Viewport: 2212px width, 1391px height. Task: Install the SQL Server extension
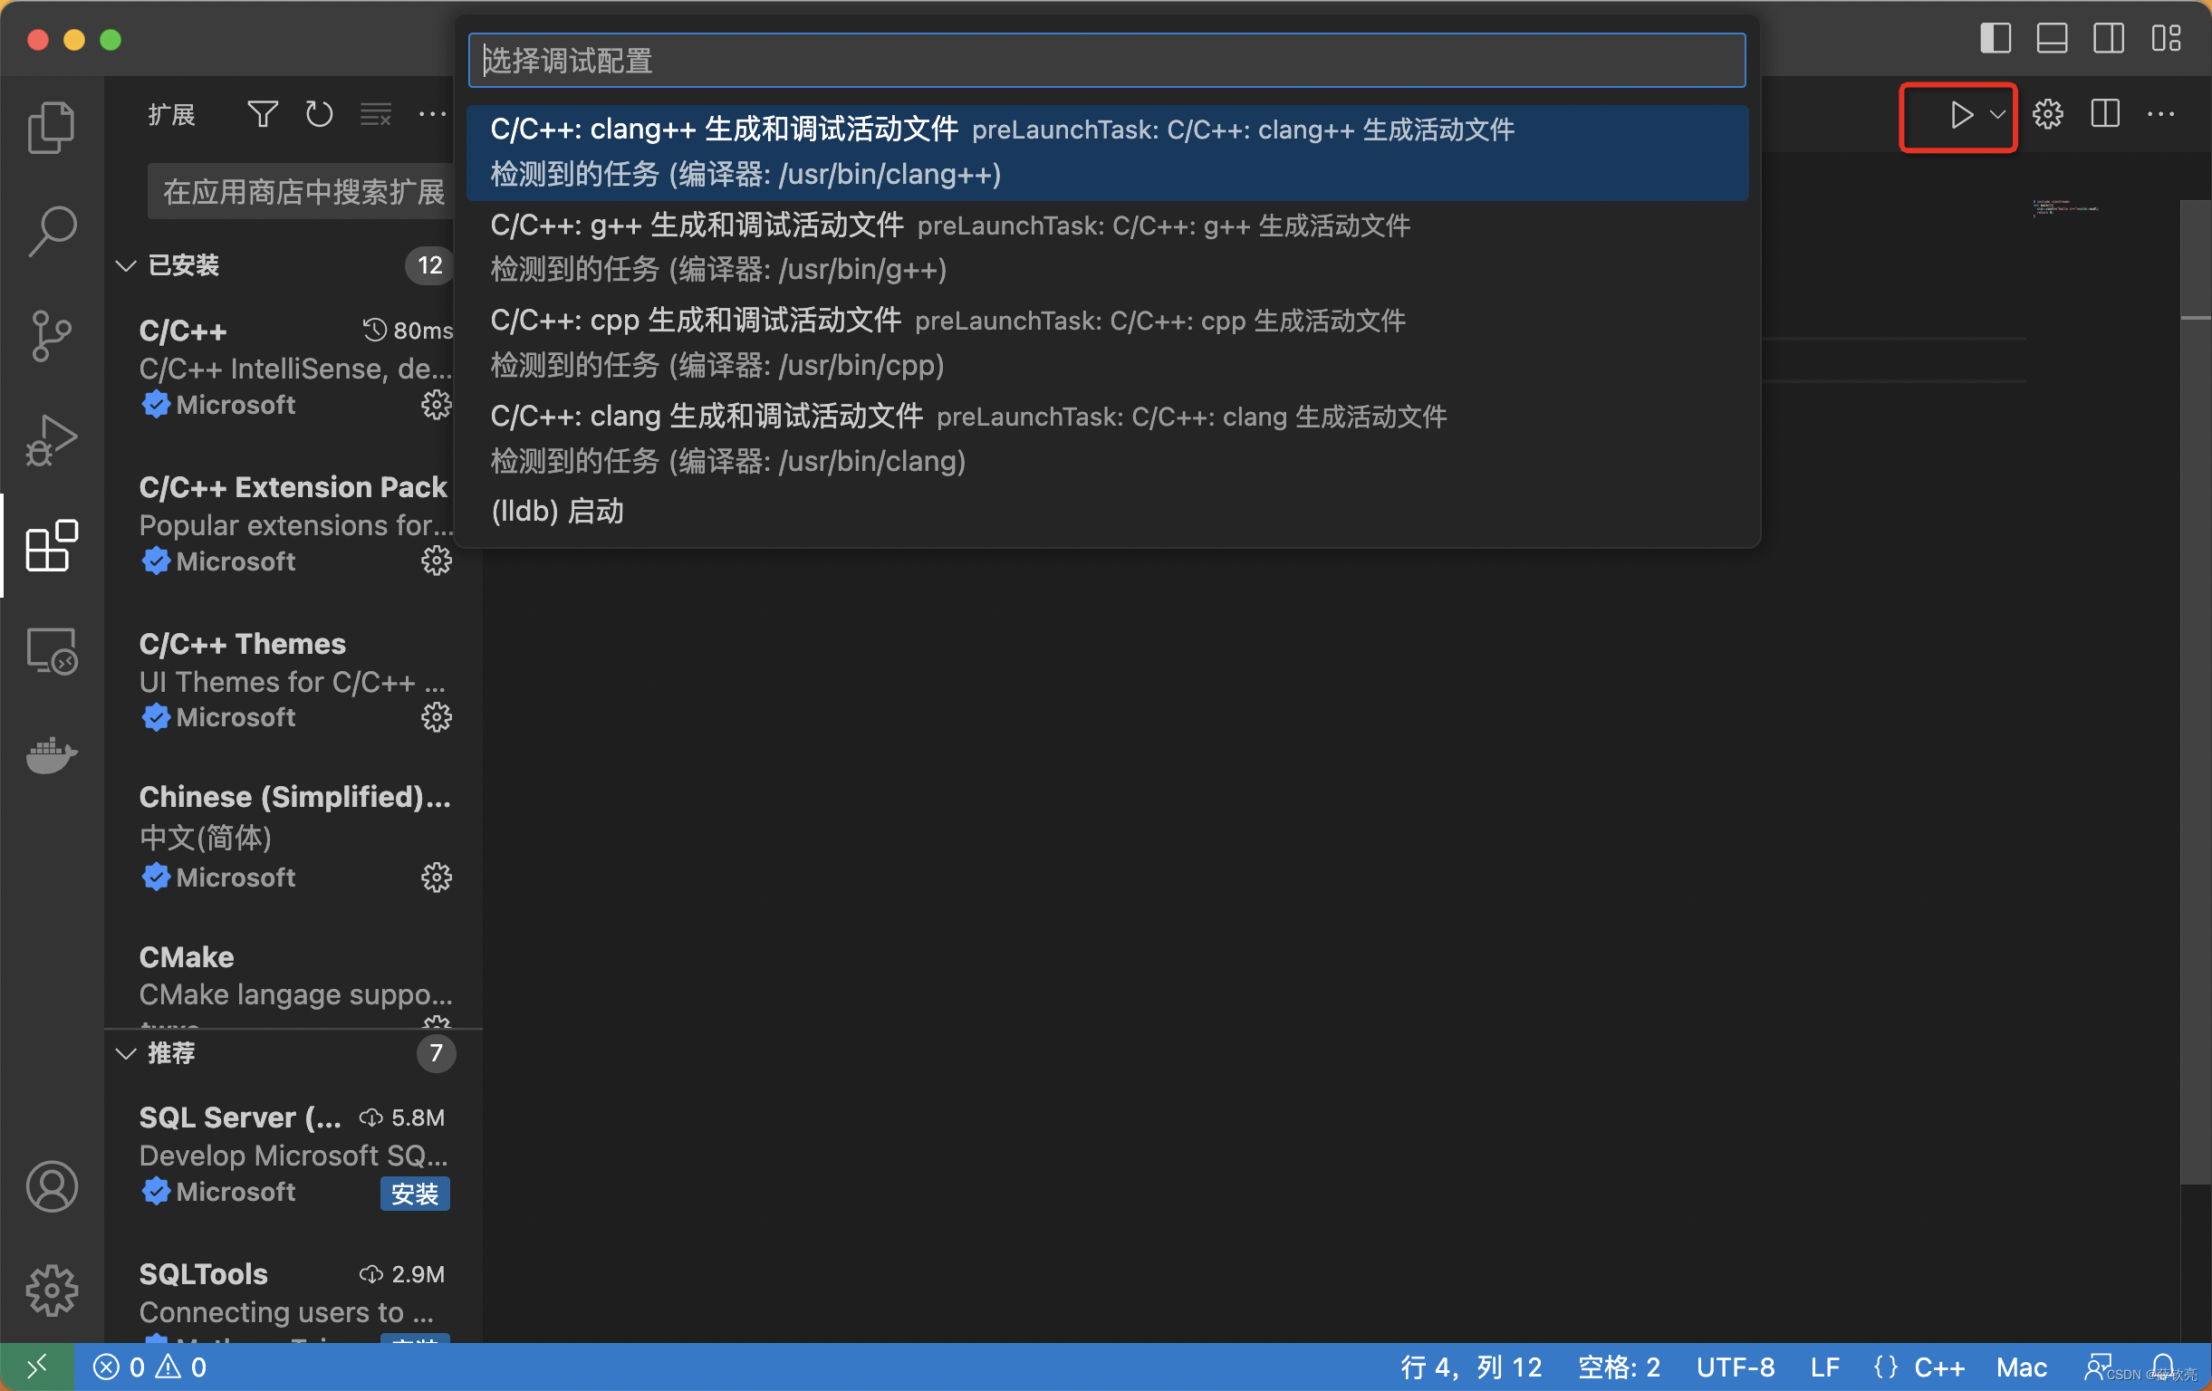[414, 1194]
